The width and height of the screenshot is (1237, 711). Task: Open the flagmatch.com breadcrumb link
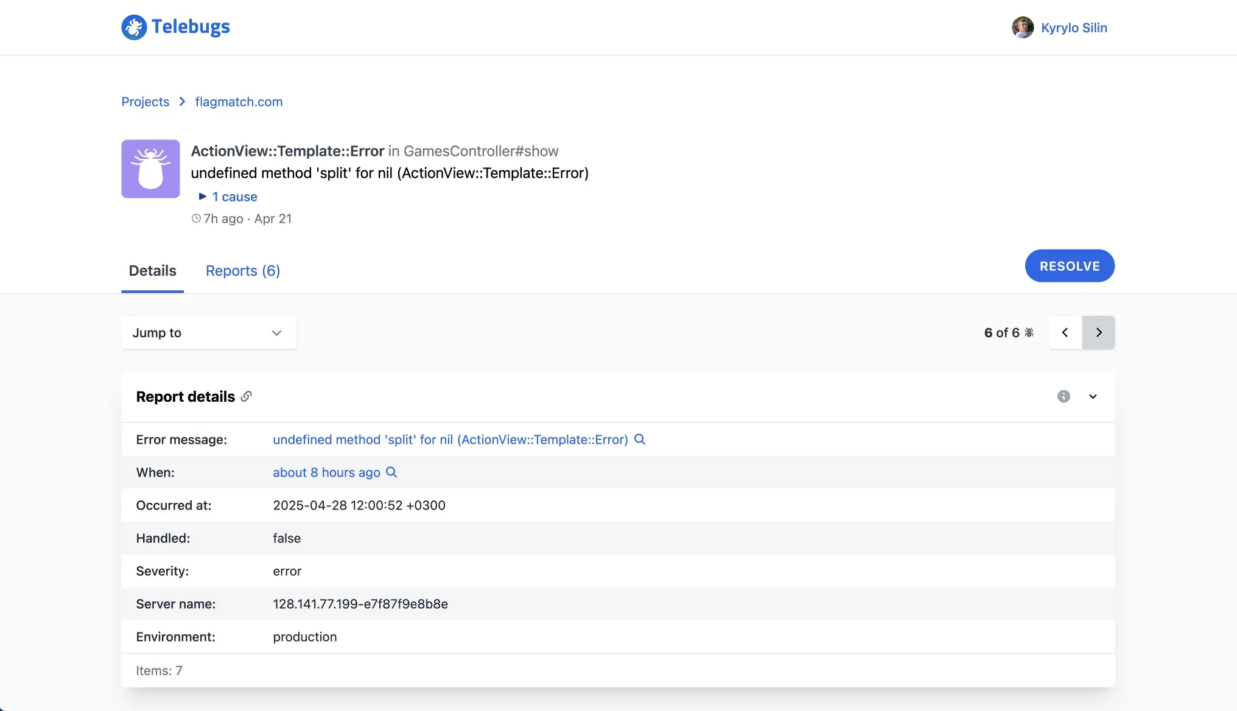239,102
